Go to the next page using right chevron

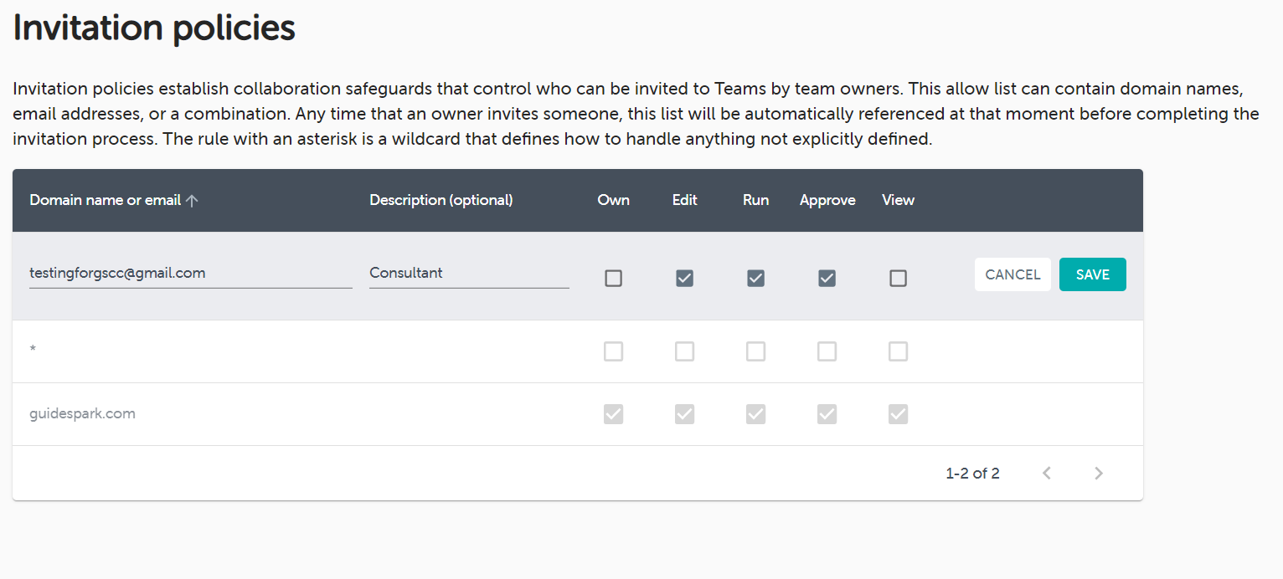1099,474
